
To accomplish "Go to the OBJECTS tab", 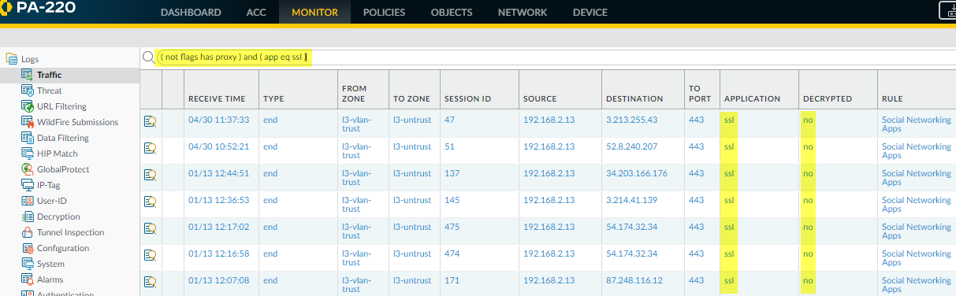I will coord(452,13).
